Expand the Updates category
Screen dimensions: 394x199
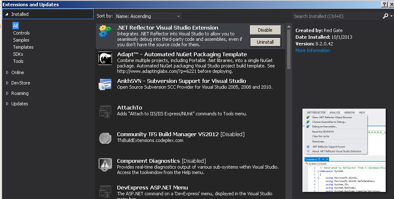pos(7,104)
